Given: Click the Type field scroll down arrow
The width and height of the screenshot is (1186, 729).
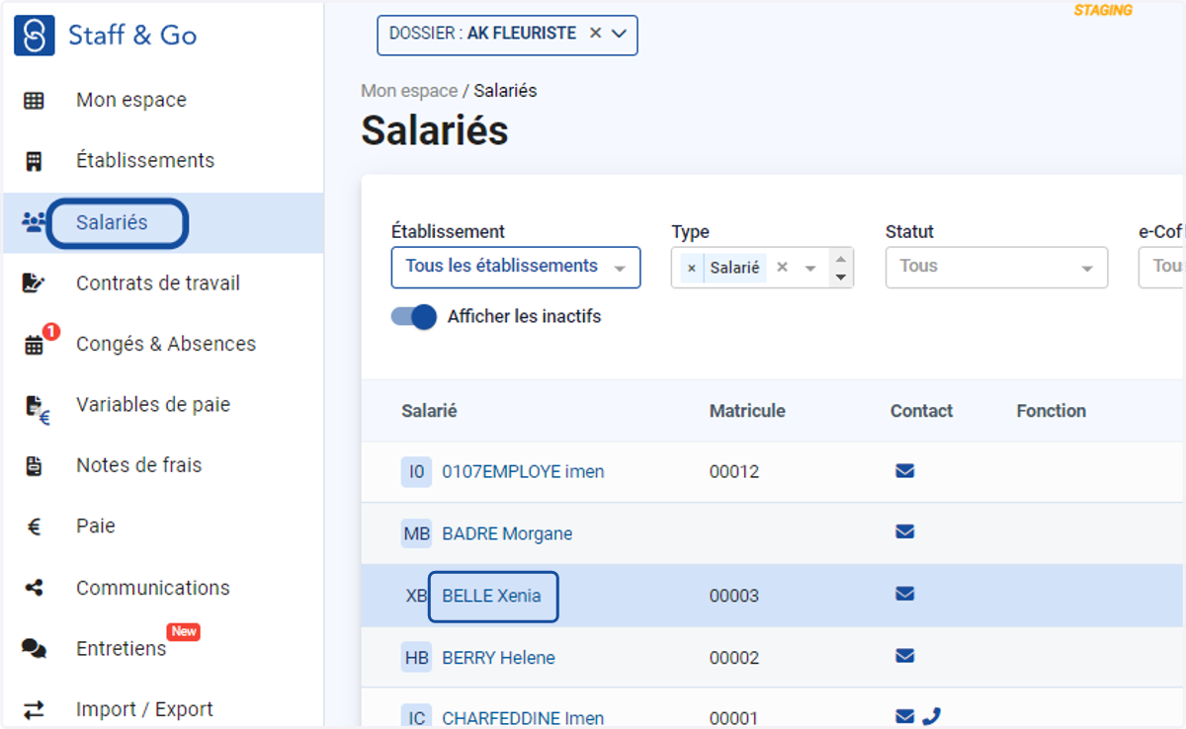Looking at the screenshot, I should 841,277.
